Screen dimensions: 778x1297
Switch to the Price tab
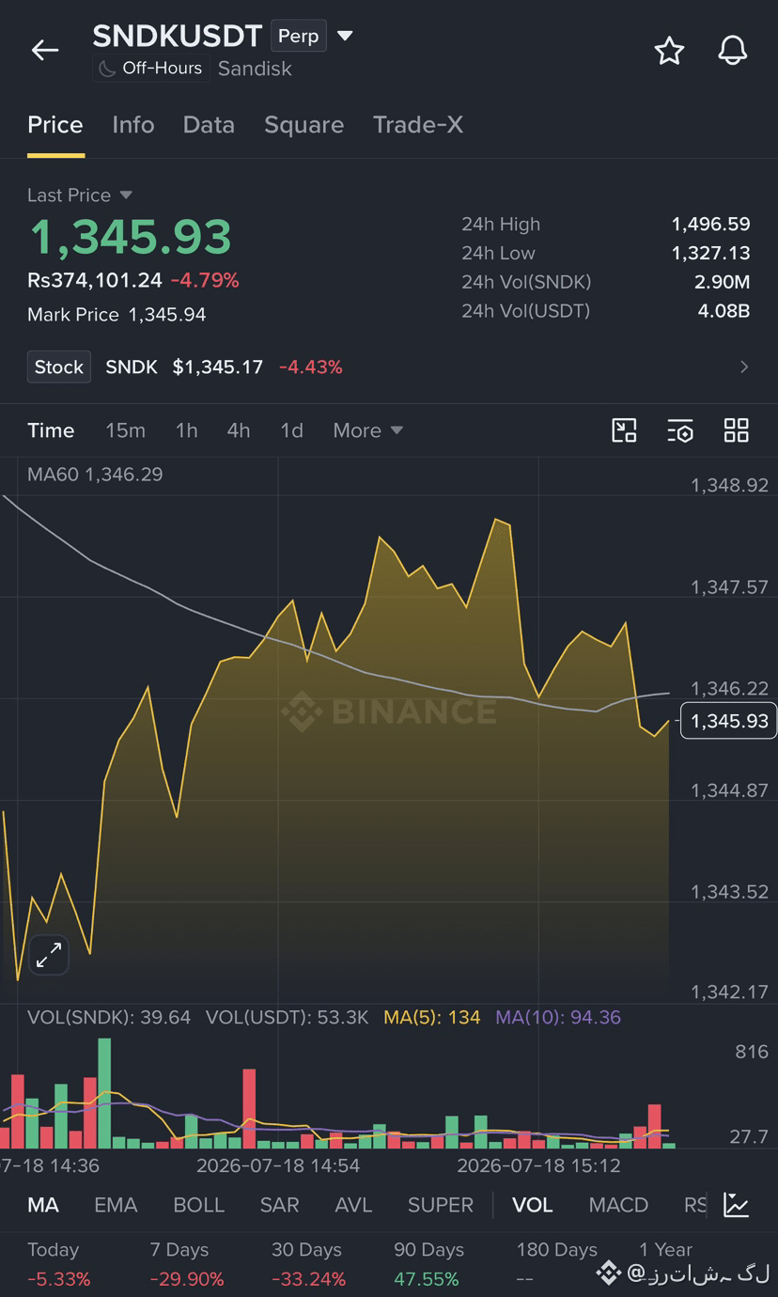[x=55, y=125]
